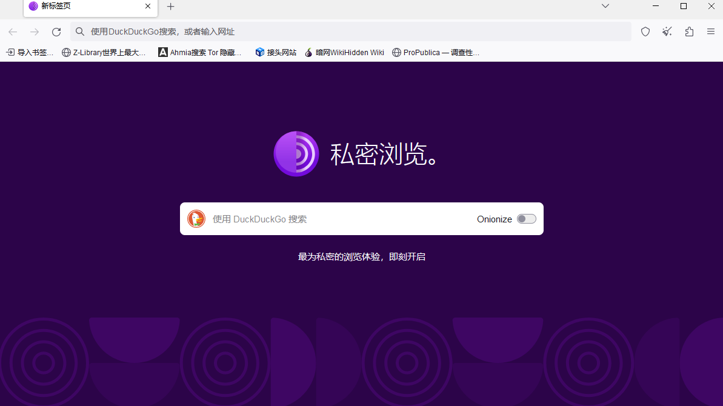Screen dimensions: 723x406
Task: Click the 最为私密的浏览体验，即刻开启 tagline text
Action: [361, 257]
